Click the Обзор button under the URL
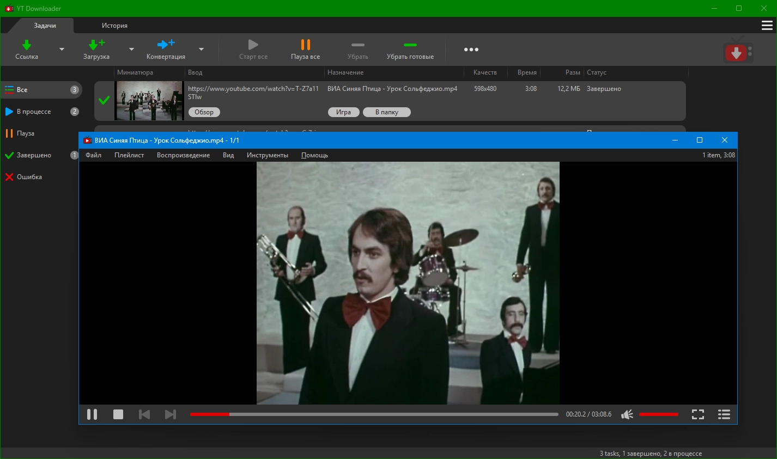The width and height of the screenshot is (777, 459). click(204, 112)
